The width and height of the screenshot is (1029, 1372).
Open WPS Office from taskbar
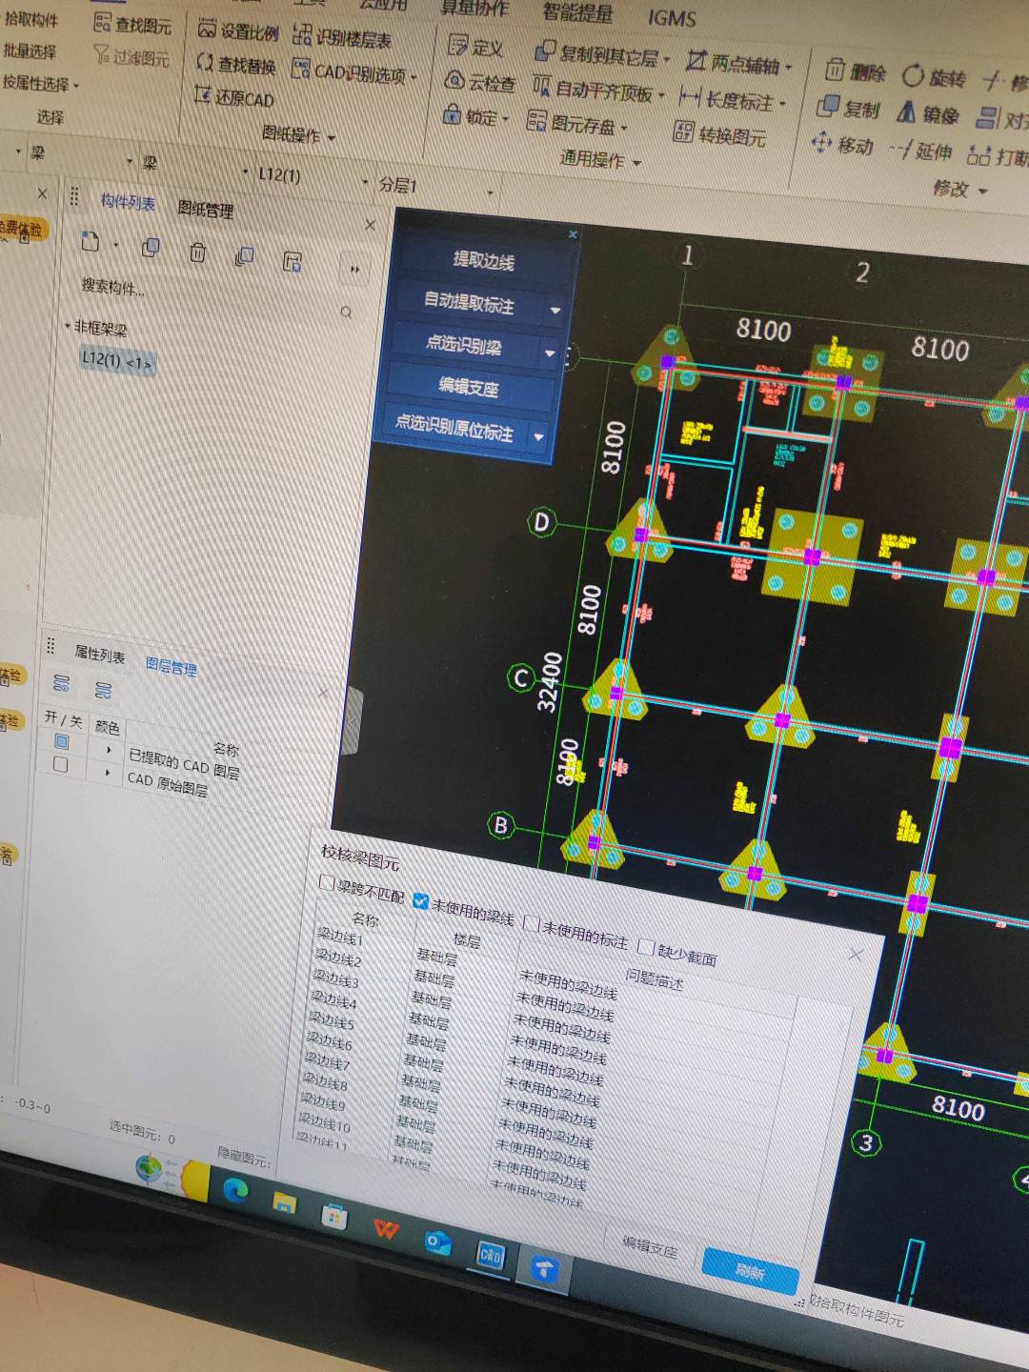386,1229
